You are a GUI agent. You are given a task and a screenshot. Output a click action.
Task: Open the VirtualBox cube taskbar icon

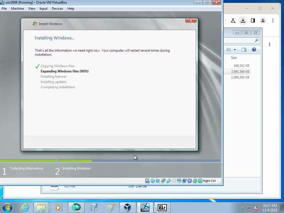click(x=128, y=207)
